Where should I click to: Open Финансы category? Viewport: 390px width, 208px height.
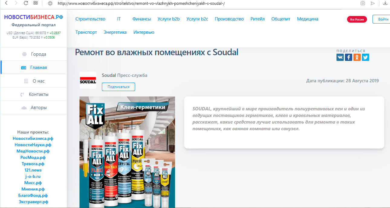[141, 19]
